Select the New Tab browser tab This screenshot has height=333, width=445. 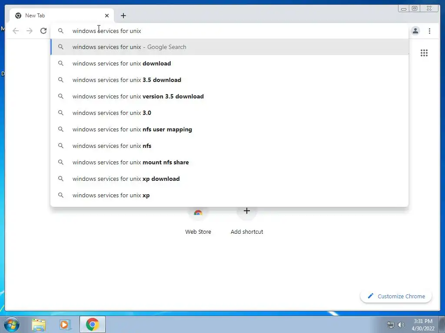[x=62, y=16]
